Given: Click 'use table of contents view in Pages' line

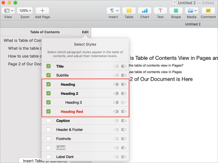Looking at the screenshot, I should click(155, 72).
